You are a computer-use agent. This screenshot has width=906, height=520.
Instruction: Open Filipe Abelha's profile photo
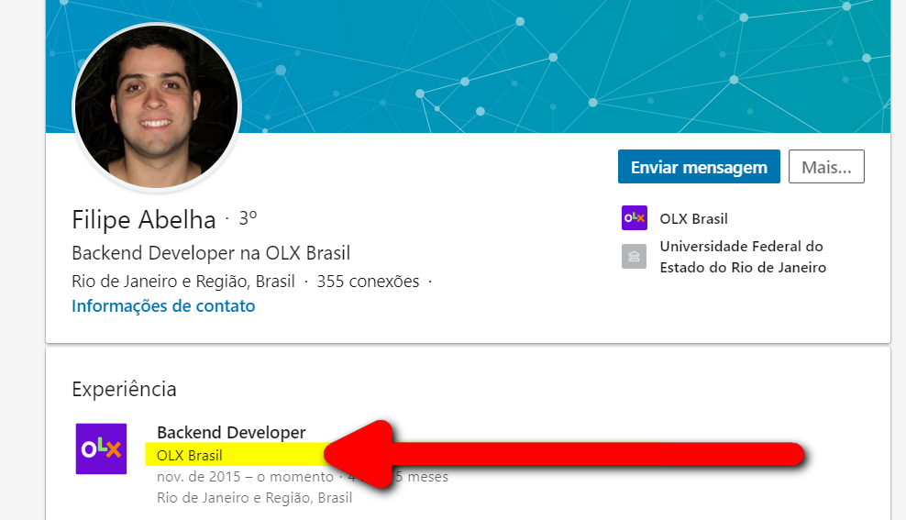[157, 108]
